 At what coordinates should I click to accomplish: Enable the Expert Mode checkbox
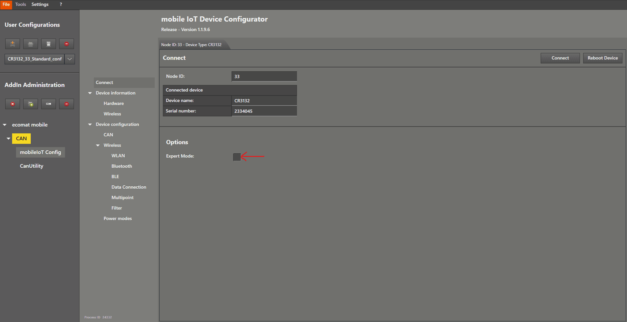[x=237, y=157]
